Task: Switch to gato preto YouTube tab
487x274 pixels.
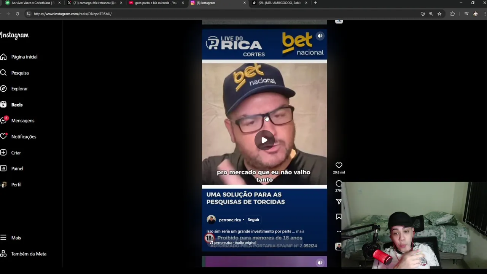Action: point(156,3)
